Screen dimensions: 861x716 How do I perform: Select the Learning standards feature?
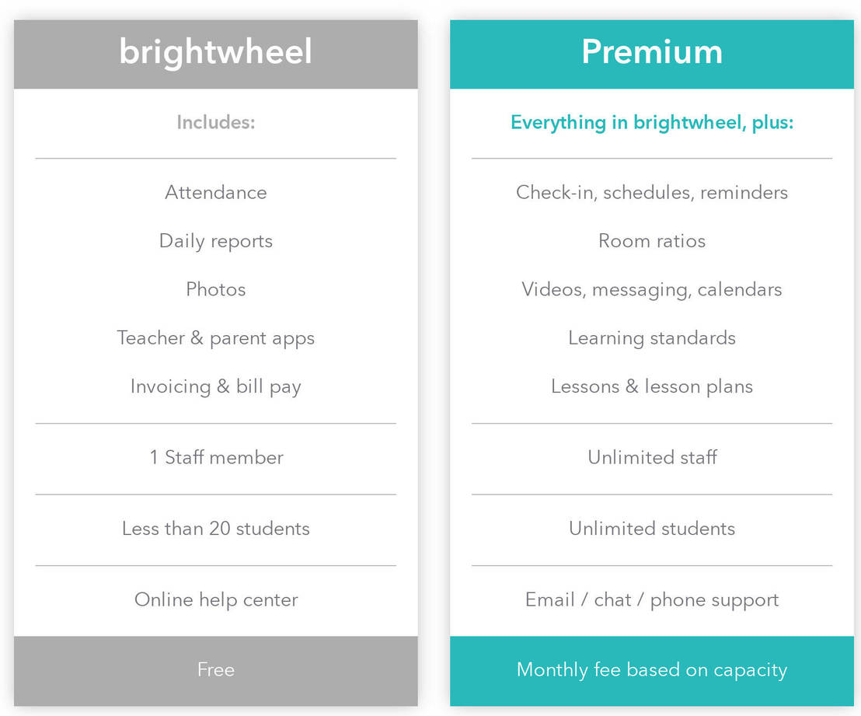click(x=651, y=338)
